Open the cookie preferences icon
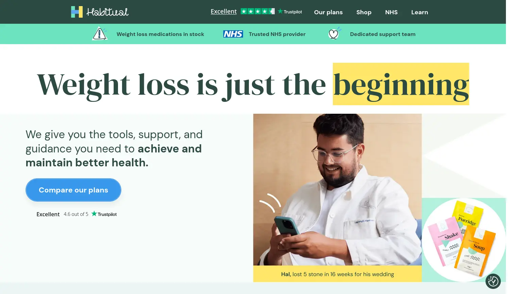The height and width of the screenshot is (294, 510). (493, 281)
